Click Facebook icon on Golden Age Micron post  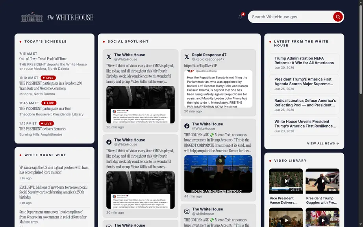click(187, 126)
